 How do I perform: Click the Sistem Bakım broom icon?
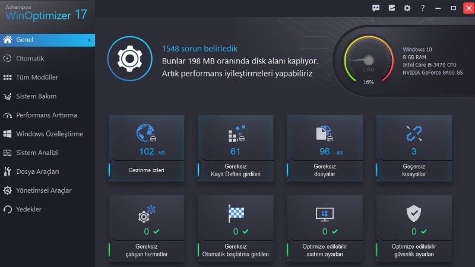pos(7,96)
